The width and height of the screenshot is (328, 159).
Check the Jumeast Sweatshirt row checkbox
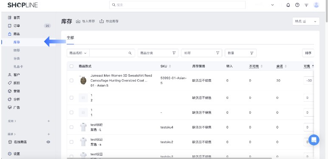71,80
